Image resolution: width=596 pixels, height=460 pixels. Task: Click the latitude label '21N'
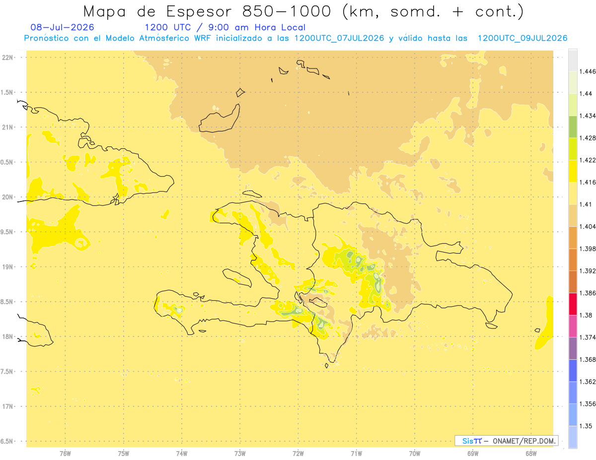pos(8,127)
